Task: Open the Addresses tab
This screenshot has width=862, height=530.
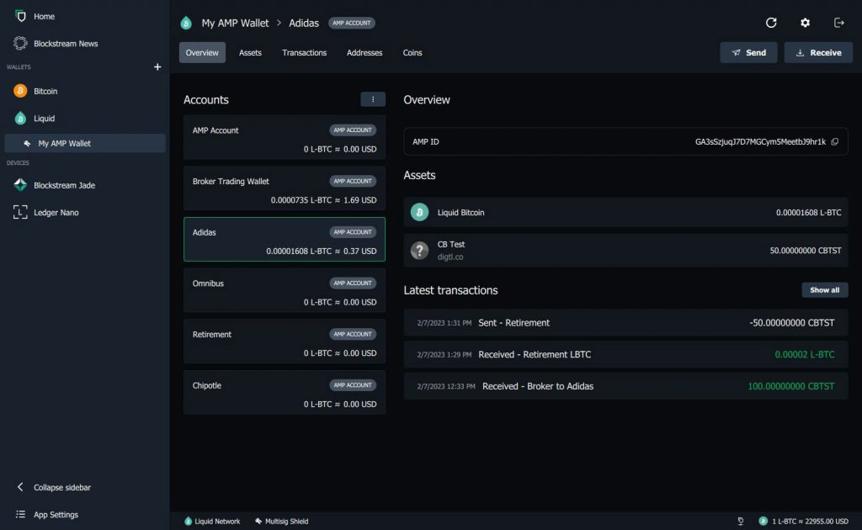Action: (364, 53)
